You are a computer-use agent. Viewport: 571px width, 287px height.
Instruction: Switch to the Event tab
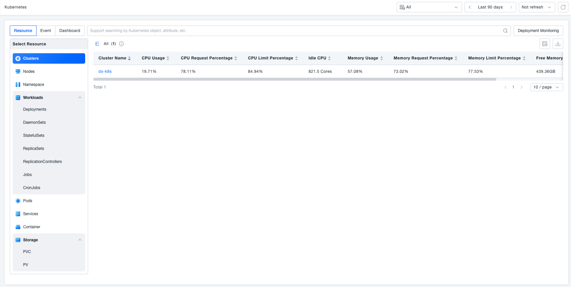46,31
